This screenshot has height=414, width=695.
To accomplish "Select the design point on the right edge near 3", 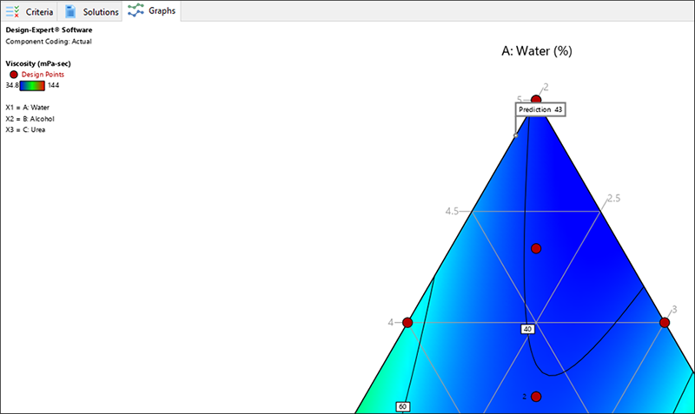I will pos(665,323).
